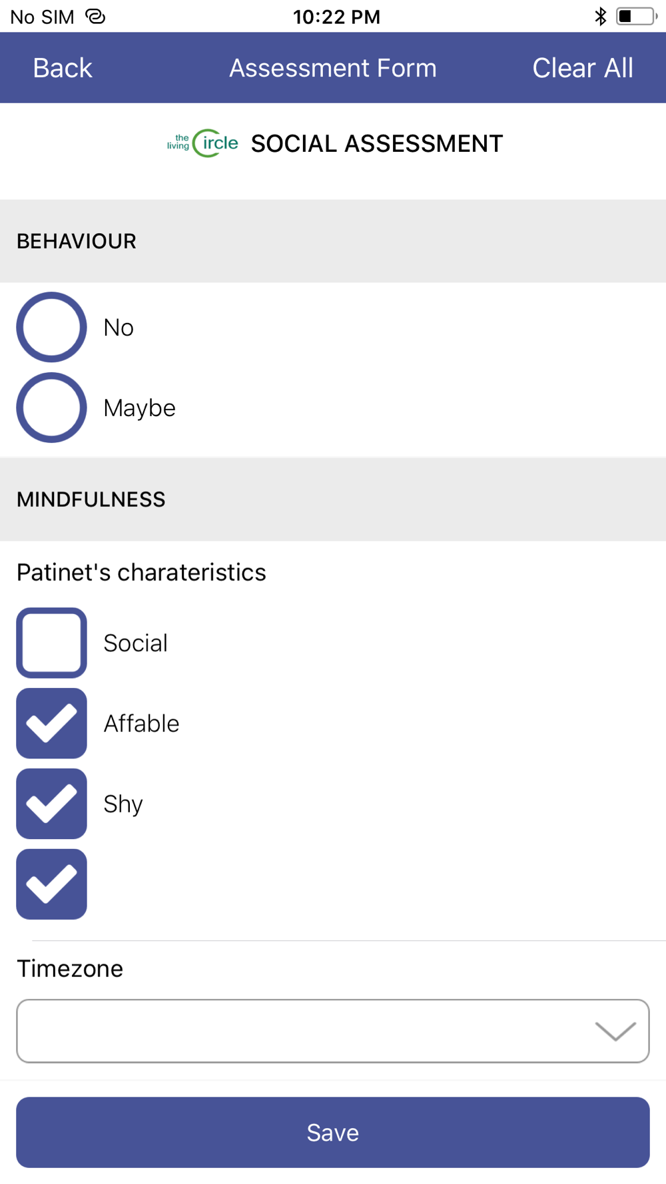Save the assessment form
Image resolution: width=666 pixels, height=1184 pixels.
(333, 1132)
